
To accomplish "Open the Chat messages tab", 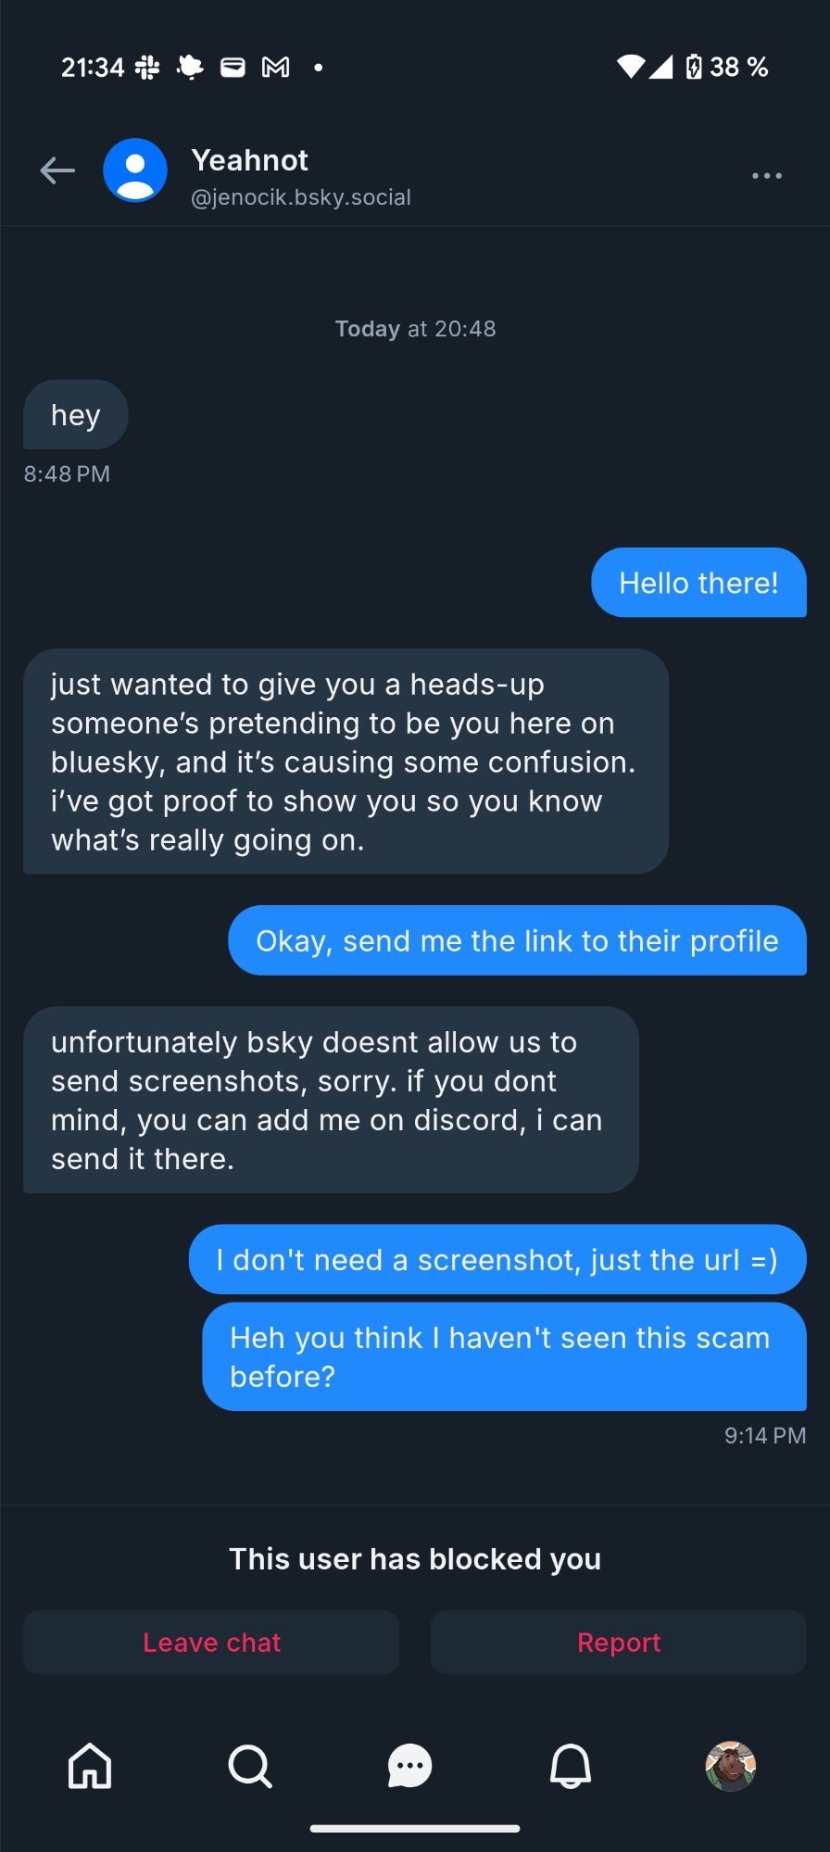I will (409, 1766).
